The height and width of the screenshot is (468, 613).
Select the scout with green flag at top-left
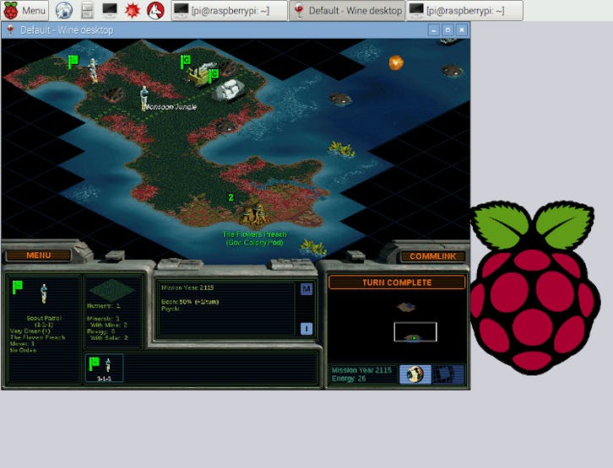point(93,69)
